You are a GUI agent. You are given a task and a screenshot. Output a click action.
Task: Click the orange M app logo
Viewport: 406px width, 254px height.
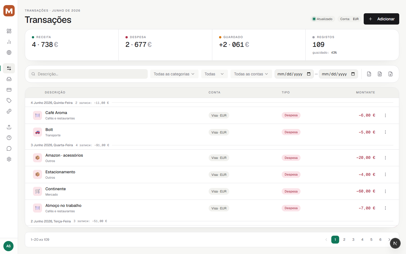coord(9,11)
